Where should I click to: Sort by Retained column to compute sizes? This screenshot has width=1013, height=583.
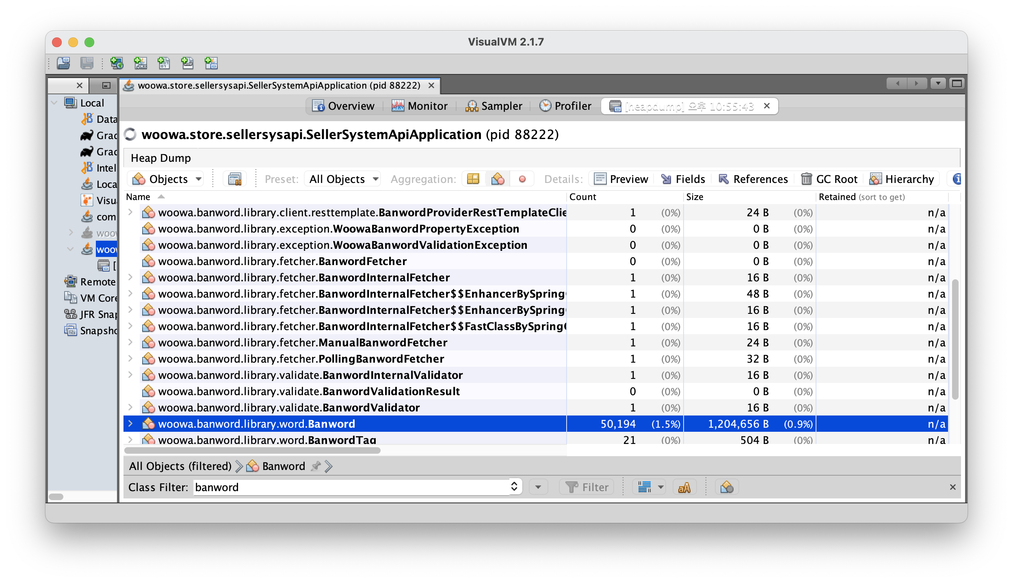click(881, 197)
